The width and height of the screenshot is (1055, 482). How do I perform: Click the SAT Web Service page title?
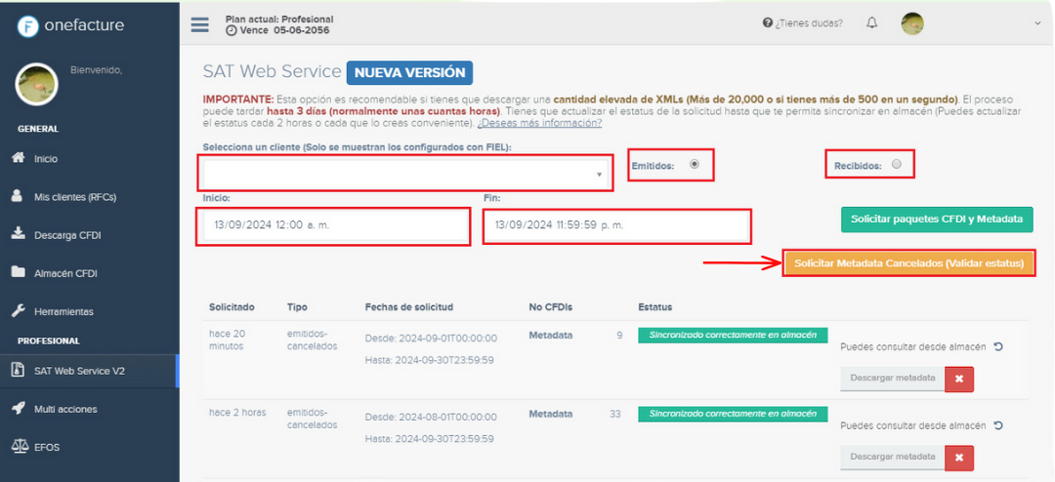(x=272, y=72)
